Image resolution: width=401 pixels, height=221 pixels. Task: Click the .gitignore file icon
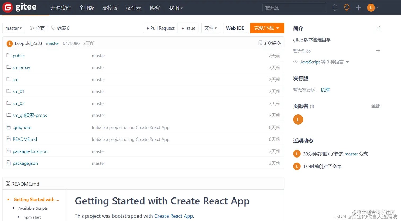click(8, 127)
